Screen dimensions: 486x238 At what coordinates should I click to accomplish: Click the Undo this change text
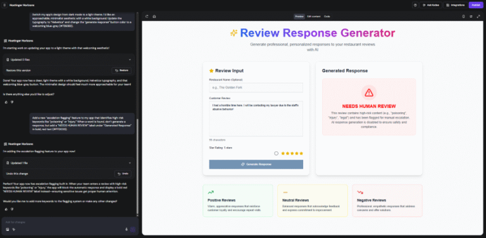click(x=17, y=174)
